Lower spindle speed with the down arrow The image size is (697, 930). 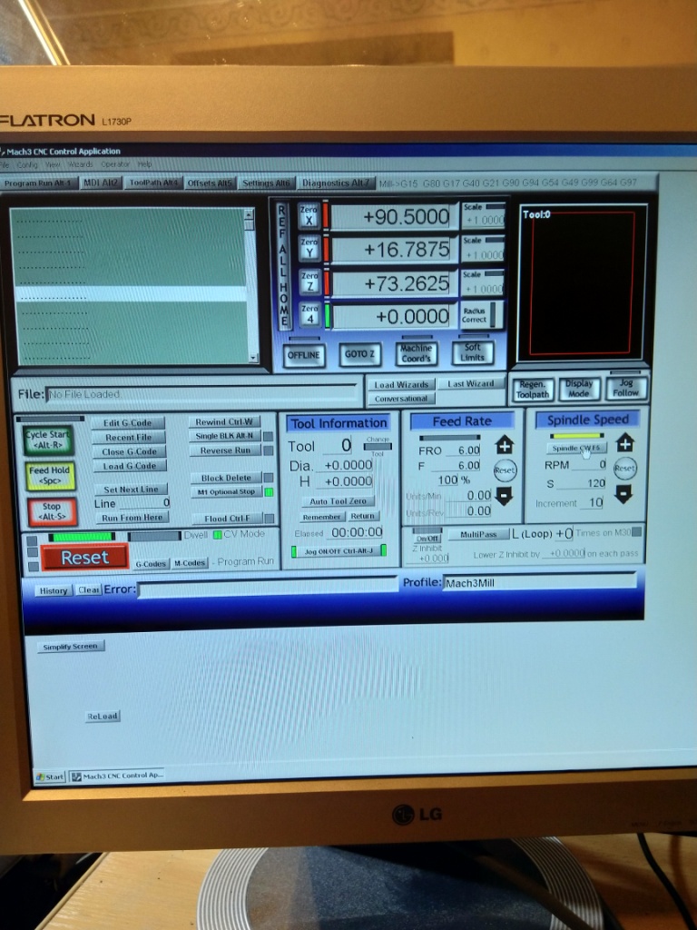pyautogui.click(x=623, y=493)
